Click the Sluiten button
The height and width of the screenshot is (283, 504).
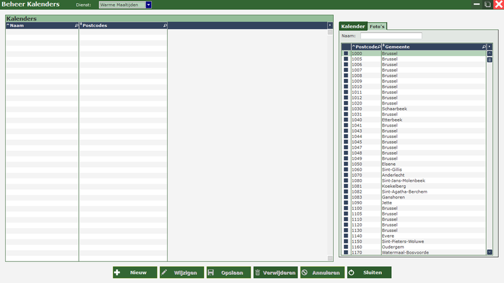coord(369,272)
